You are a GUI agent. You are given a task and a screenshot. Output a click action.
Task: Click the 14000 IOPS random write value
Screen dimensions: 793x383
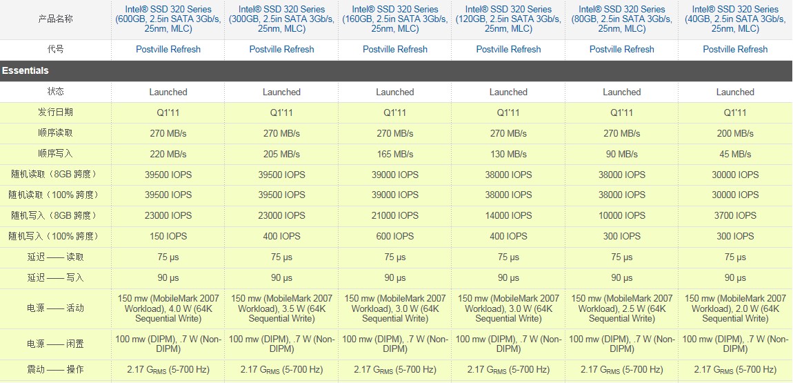[x=508, y=215]
